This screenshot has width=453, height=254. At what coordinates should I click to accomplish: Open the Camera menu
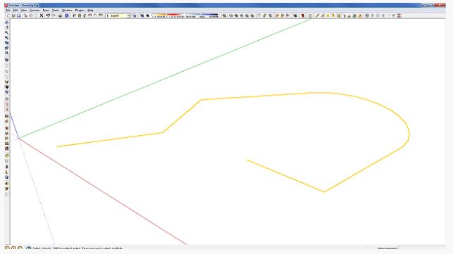(x=34, y=10)
